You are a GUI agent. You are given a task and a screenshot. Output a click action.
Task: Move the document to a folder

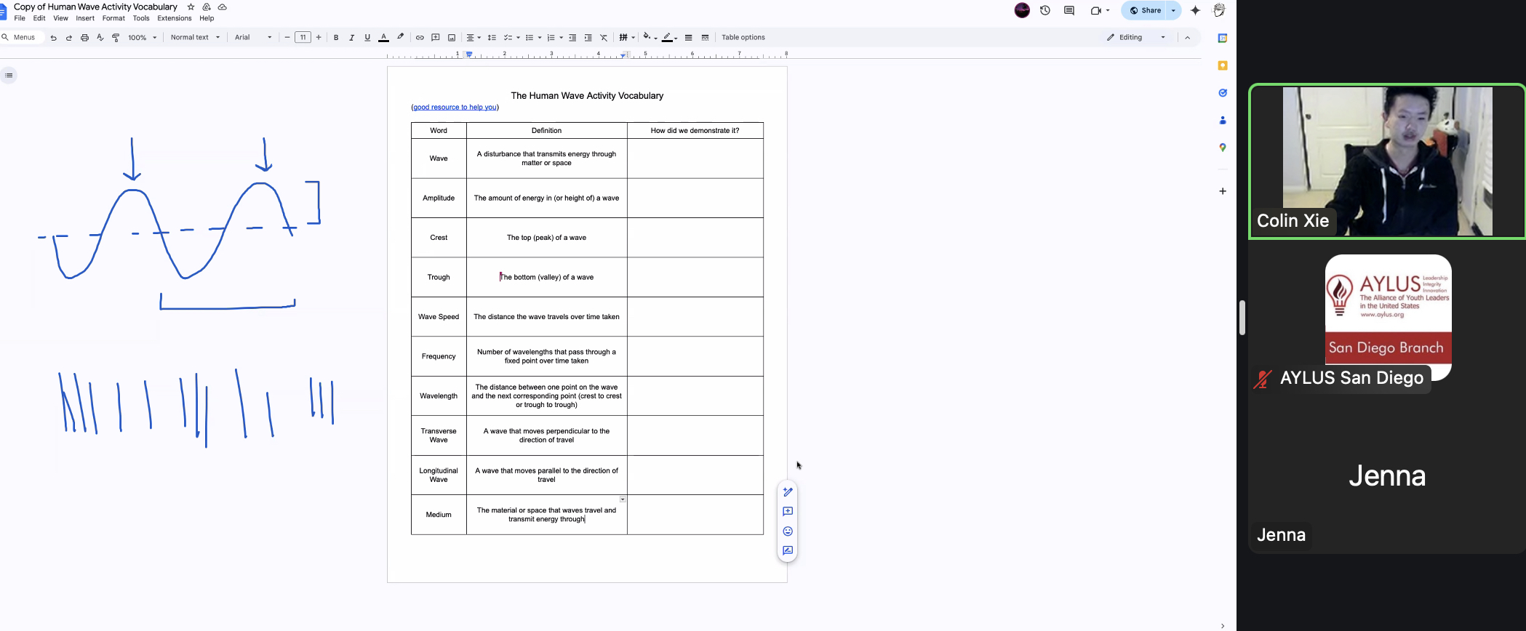tap(207, 7)
